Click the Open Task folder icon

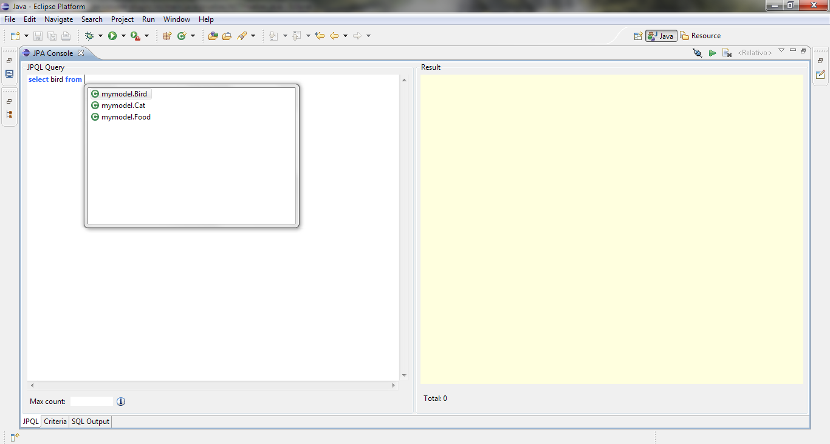point(227,36)
